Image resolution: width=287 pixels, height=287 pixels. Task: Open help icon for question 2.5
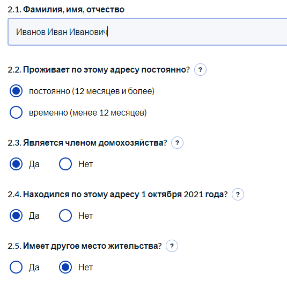172,246
